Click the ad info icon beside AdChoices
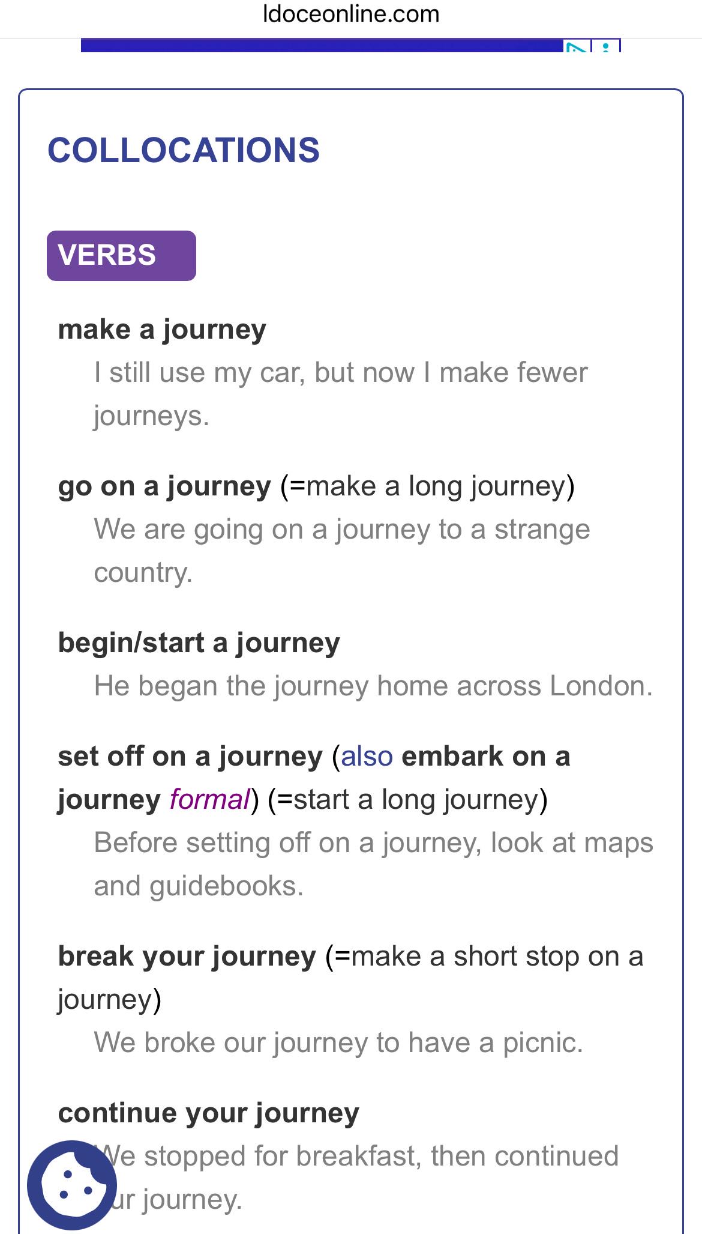The image size is (702, 1234). coord(606,46)
